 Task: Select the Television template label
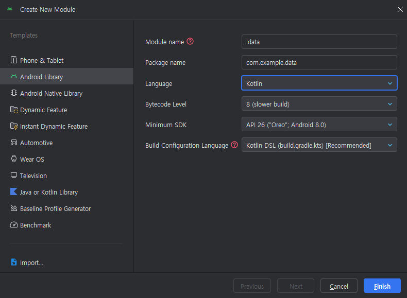(33, 176)
